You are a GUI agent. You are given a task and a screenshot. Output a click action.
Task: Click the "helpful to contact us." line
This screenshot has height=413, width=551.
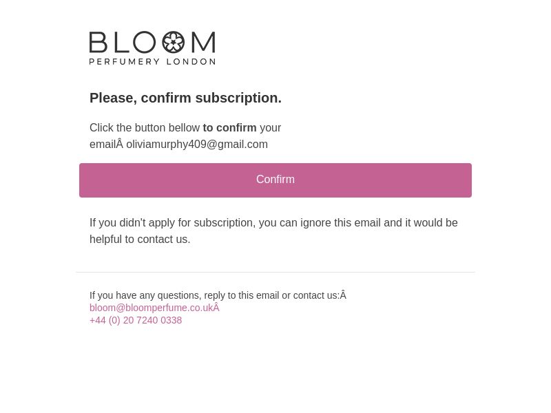pos(140,240)
